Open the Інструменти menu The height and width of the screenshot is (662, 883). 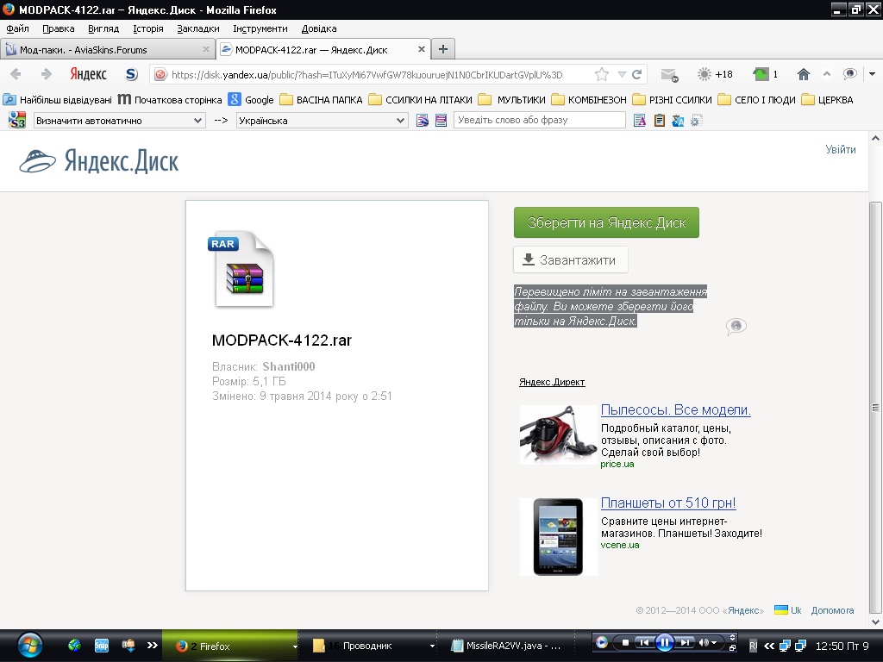pos(260,28)
